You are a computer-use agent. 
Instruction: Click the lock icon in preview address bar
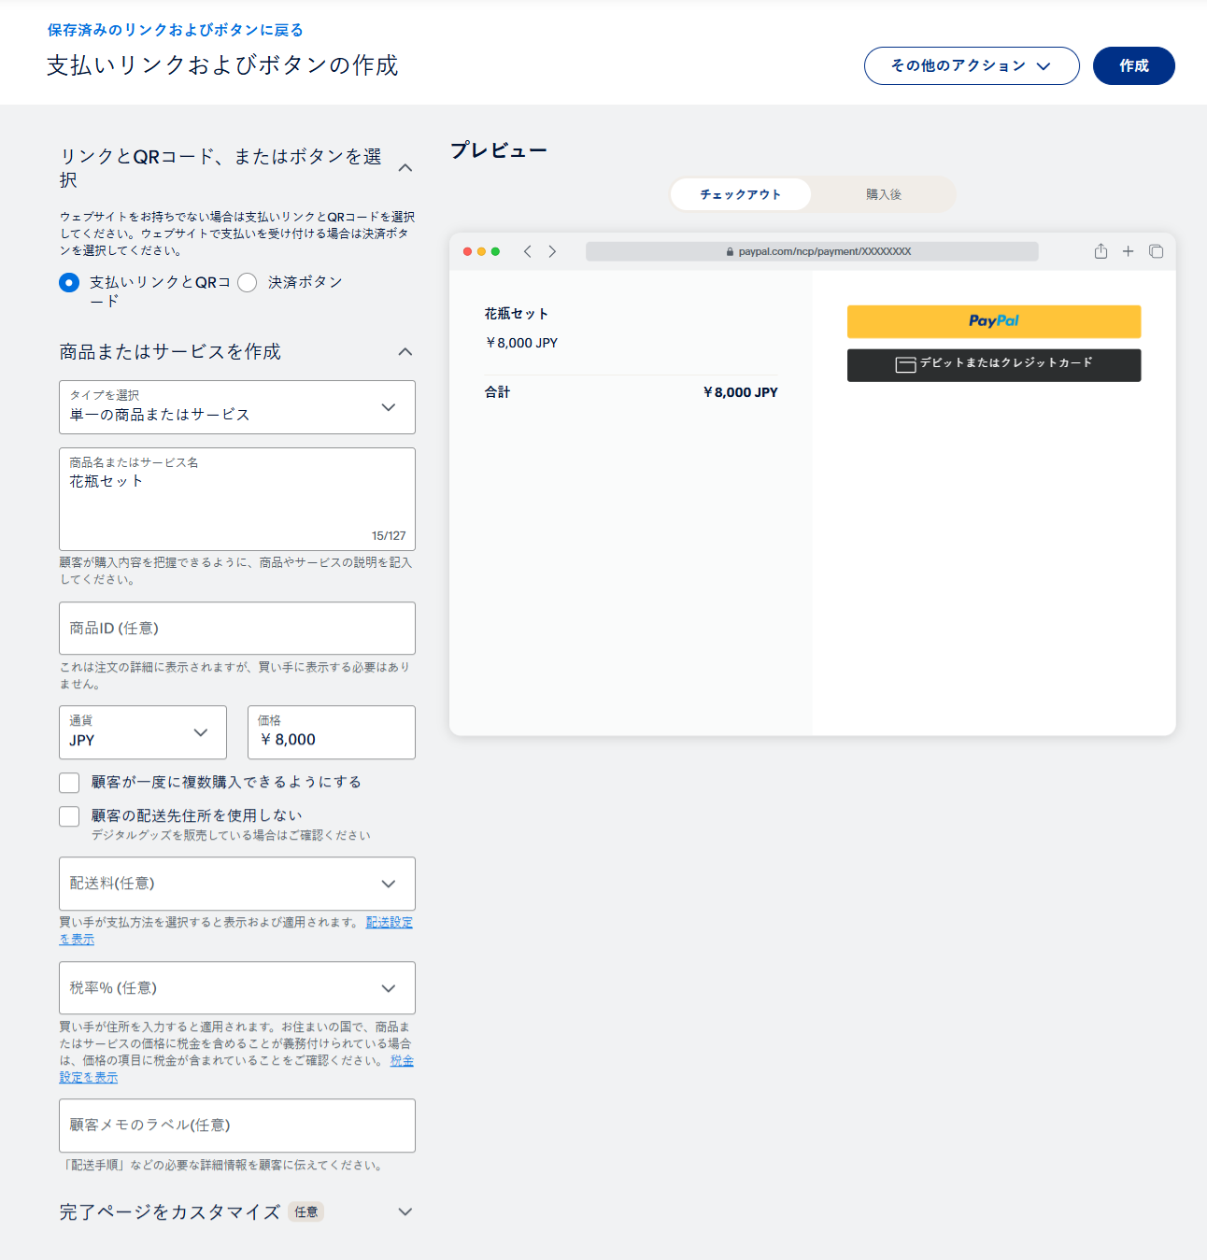[730, 252]
